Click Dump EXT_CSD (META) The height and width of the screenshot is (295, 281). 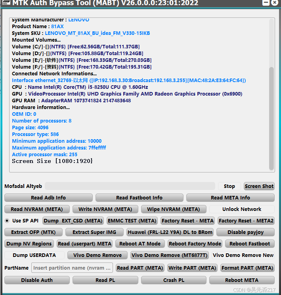73,220
